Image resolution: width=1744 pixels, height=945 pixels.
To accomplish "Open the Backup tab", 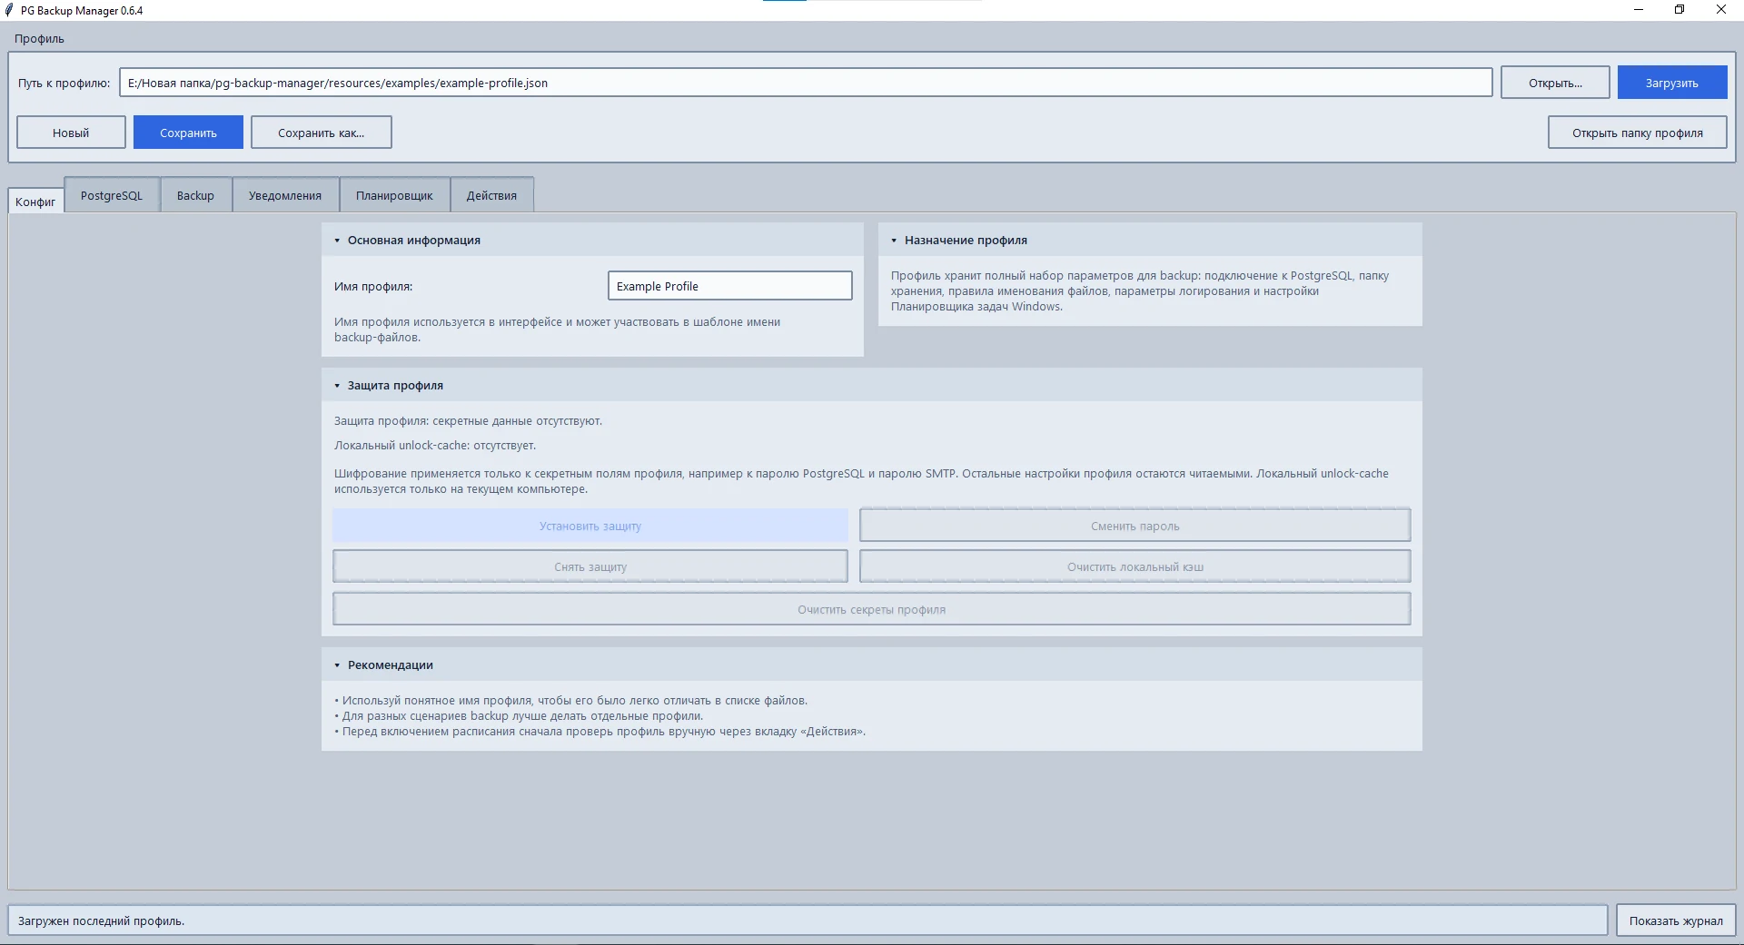I will coord(195,195).
